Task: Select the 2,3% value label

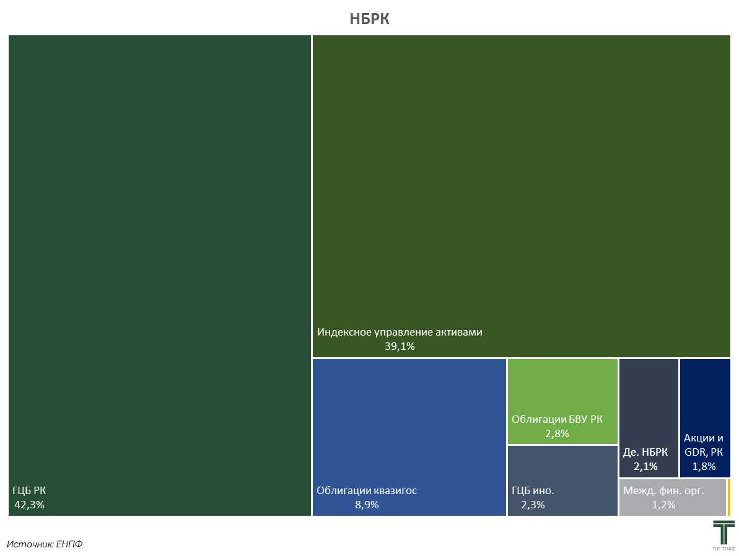Action: click(x=532, y=505)
